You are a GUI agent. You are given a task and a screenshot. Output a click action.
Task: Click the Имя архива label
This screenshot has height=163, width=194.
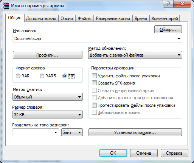point(25,31)
